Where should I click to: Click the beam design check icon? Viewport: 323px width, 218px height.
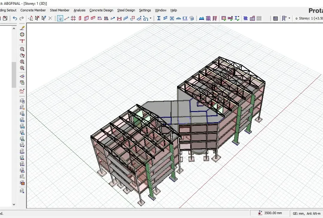point(230,18)
